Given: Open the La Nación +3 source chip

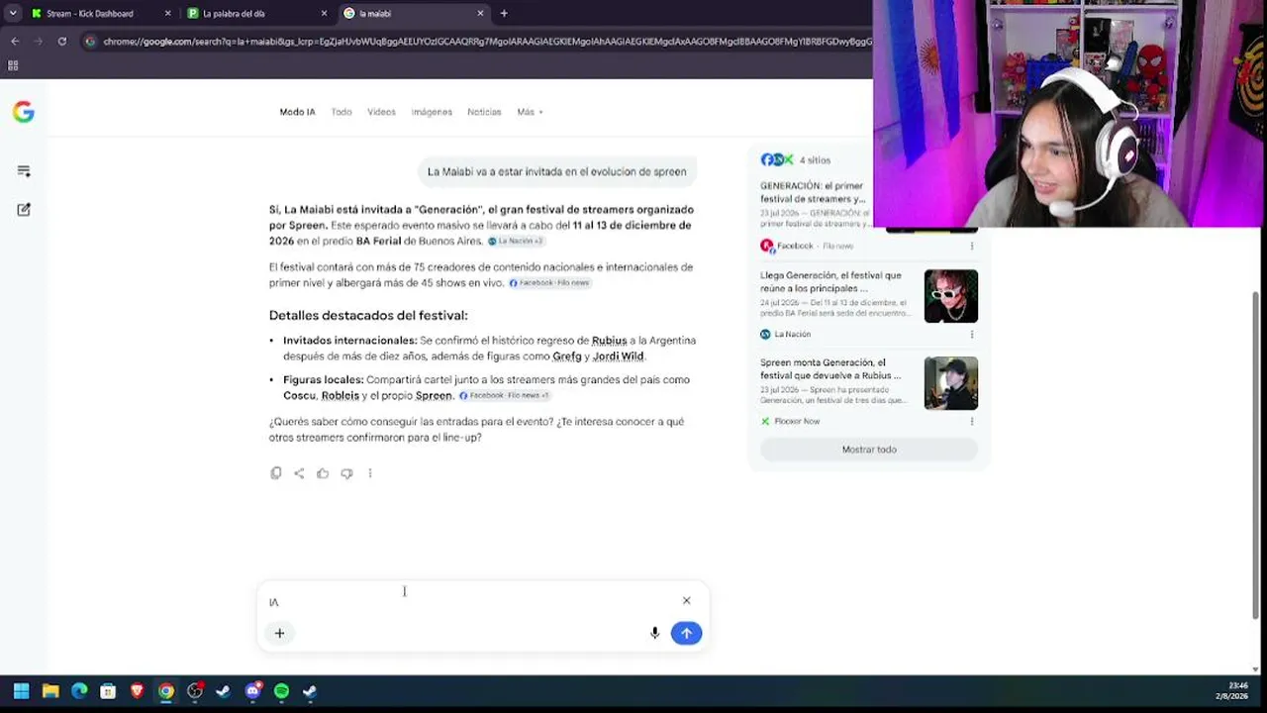Looking at the screenshot, I should pyautogui.click(x=516, y=242).
